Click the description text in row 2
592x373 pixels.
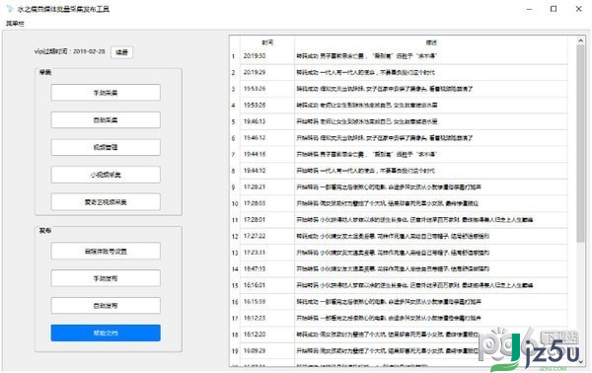[x=365, y=72]
